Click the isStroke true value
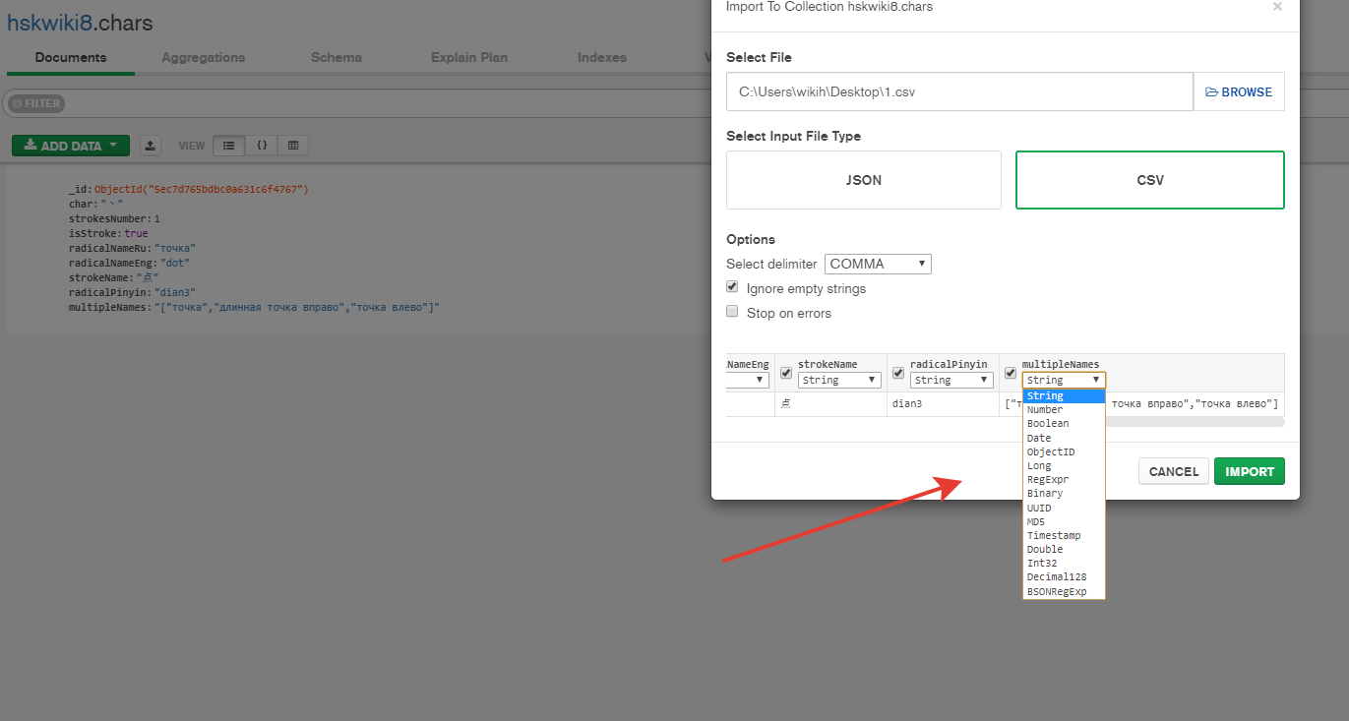 pos(136,233)
